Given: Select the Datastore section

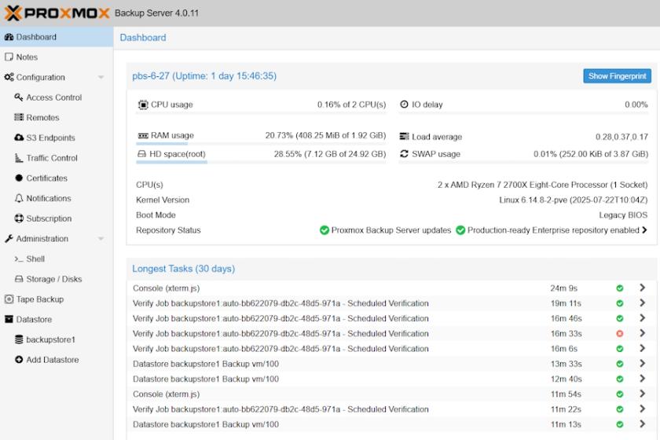Looking at the screenshot, I should point(57,320).
